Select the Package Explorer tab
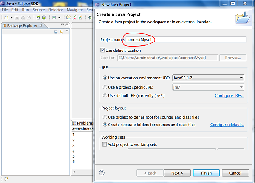Screen dimensions: 255x183 22,25
